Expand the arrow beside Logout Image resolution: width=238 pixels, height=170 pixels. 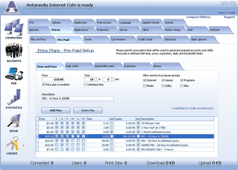(23, 146)
